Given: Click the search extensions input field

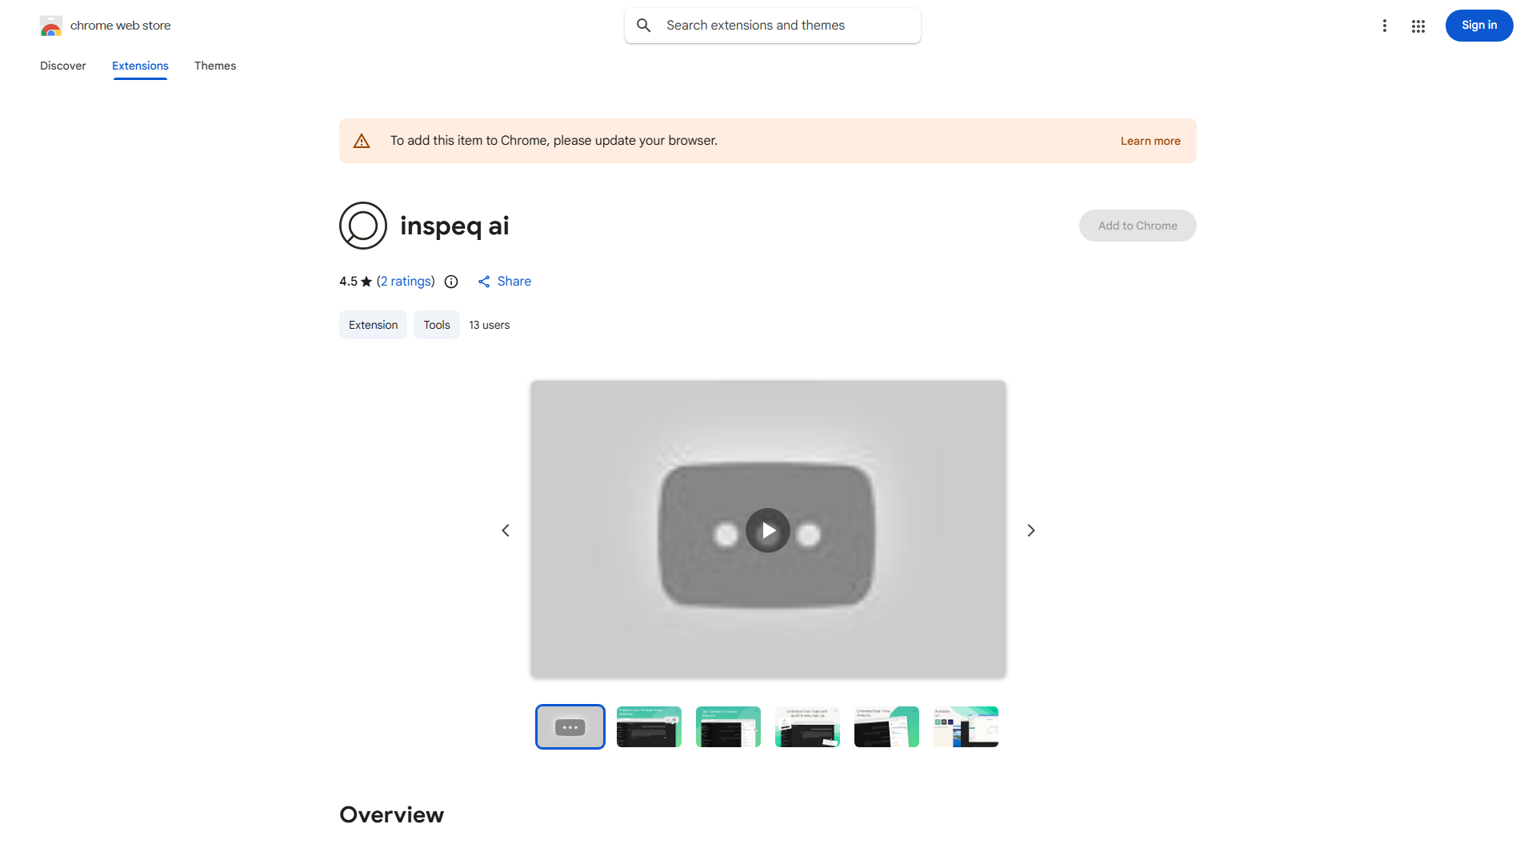Looking at the screenshot, I should tap(772, 25).
